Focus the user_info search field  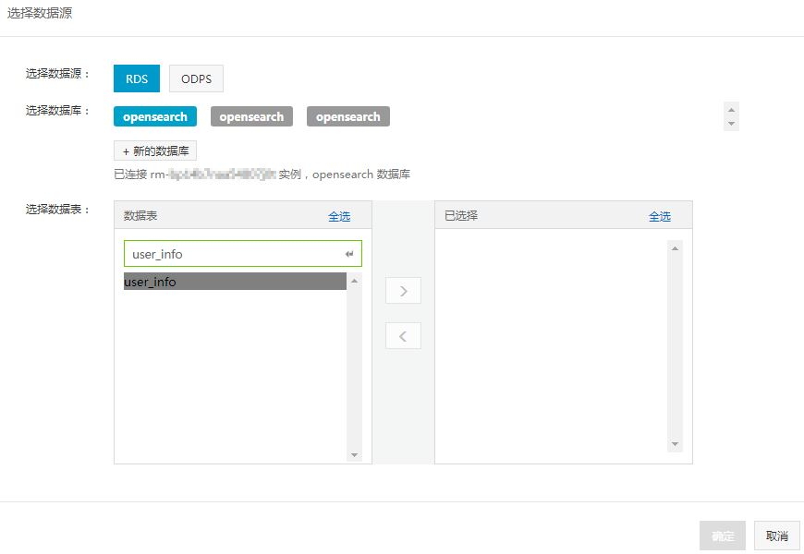tap(242, 254)
